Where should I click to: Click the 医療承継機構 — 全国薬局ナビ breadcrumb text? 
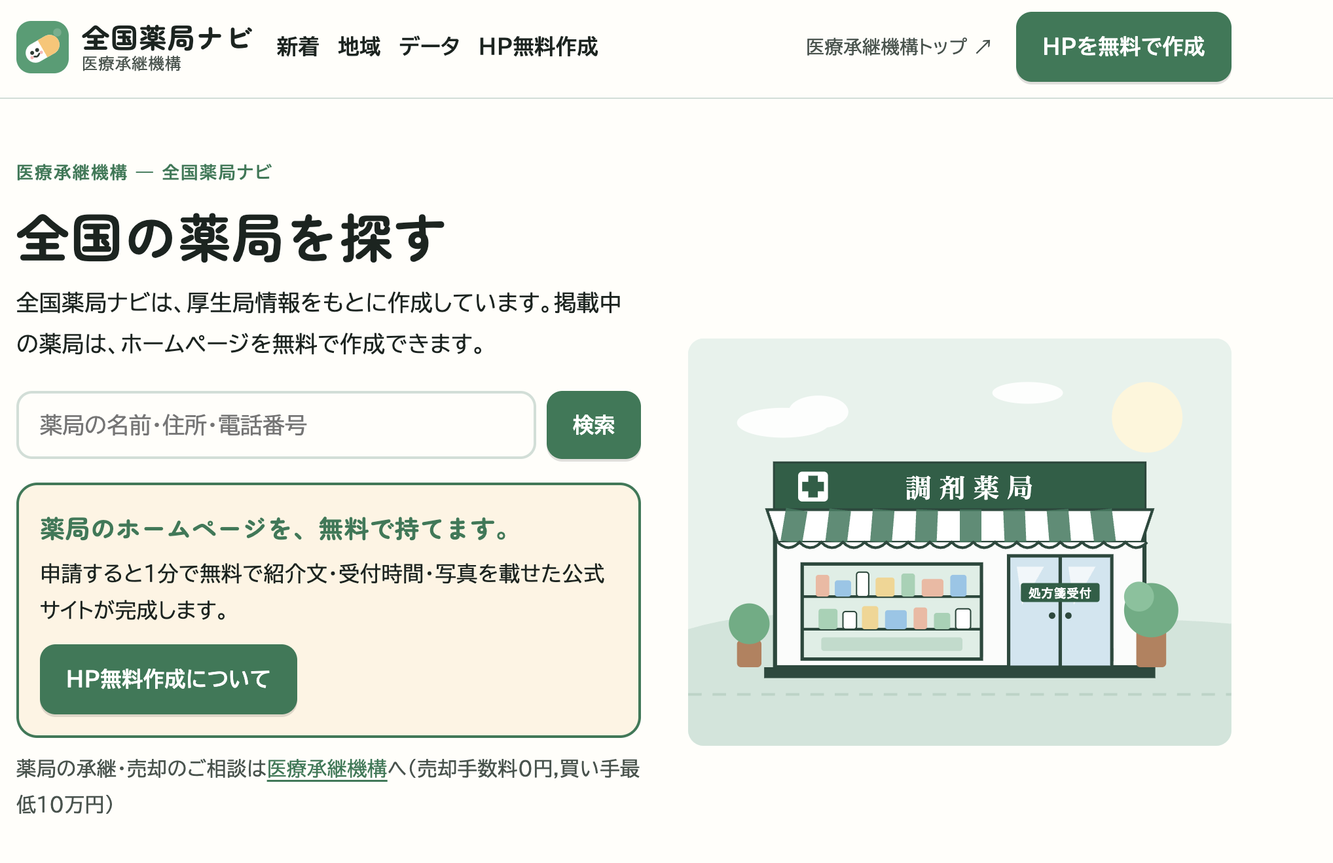pyautogui.click(x=144, y=172)
